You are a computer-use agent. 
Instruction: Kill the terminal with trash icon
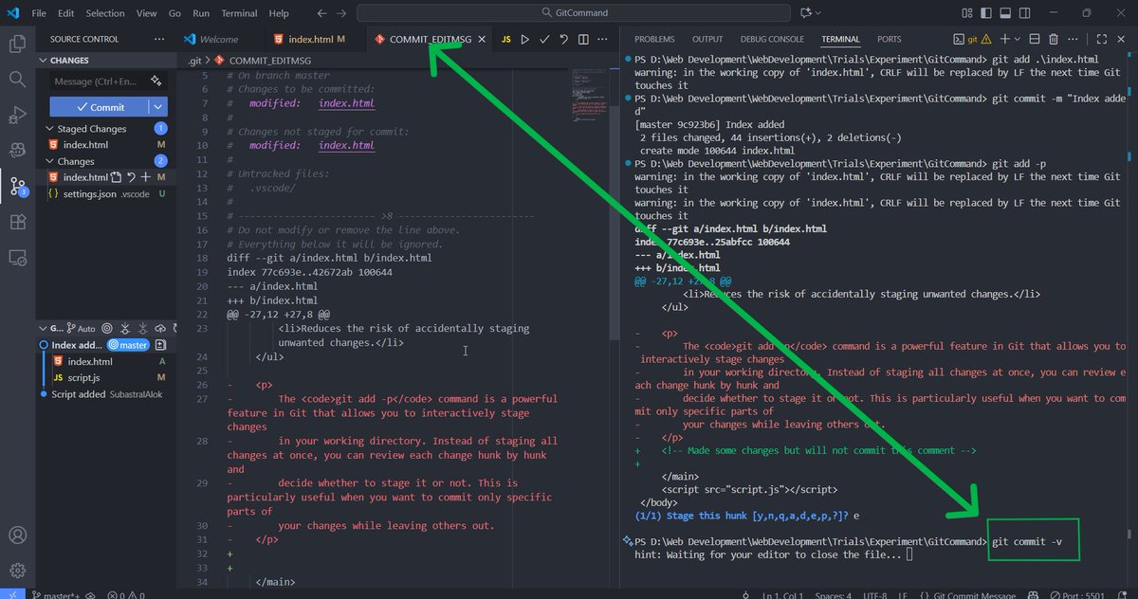click(x=1054, y=39)
